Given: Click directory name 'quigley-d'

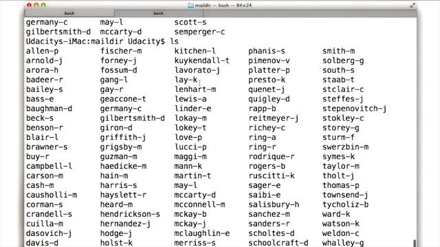Looking at the screenshot, I should click(x=269, y=99).
